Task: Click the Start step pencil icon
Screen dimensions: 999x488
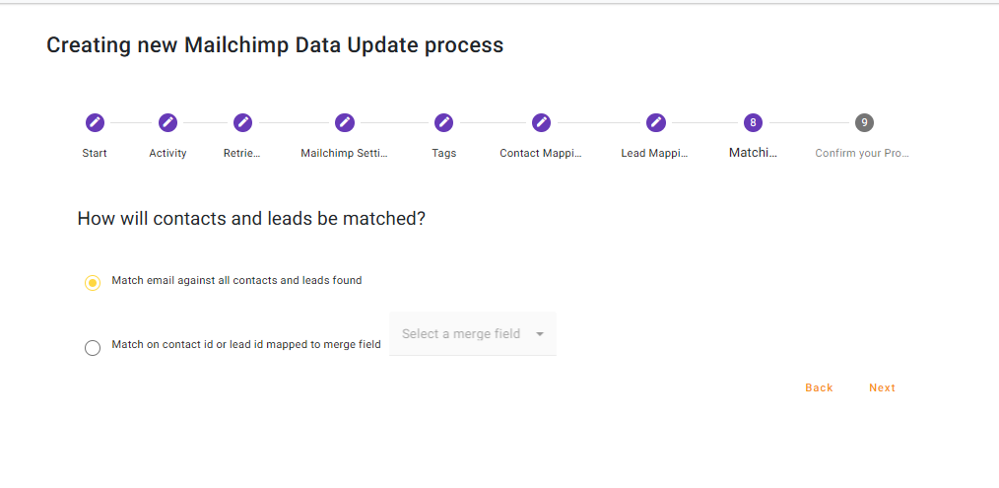Action: point(95,122)
